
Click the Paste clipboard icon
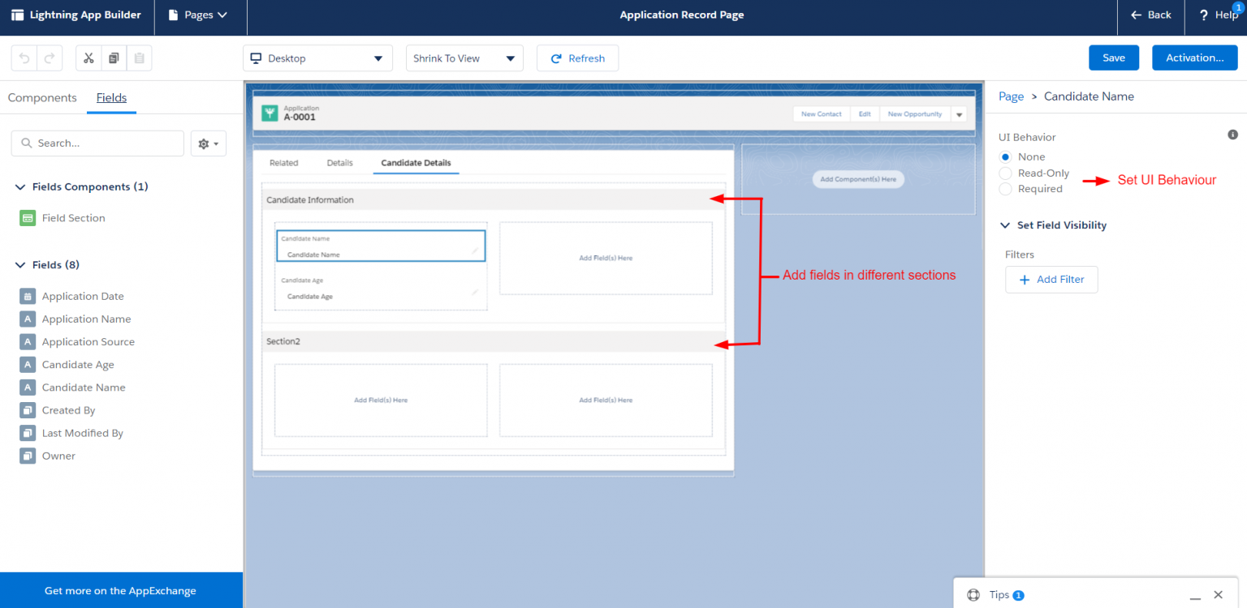coord(139,58)
